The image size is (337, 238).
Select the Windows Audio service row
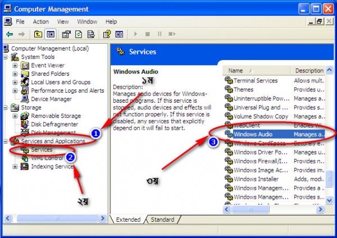point(275,134)
